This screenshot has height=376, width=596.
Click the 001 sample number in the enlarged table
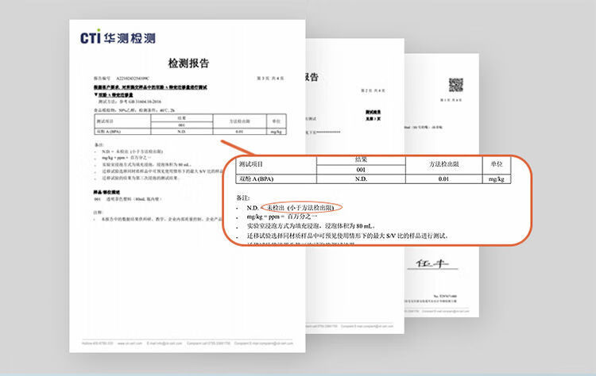[x=361, y=170]
